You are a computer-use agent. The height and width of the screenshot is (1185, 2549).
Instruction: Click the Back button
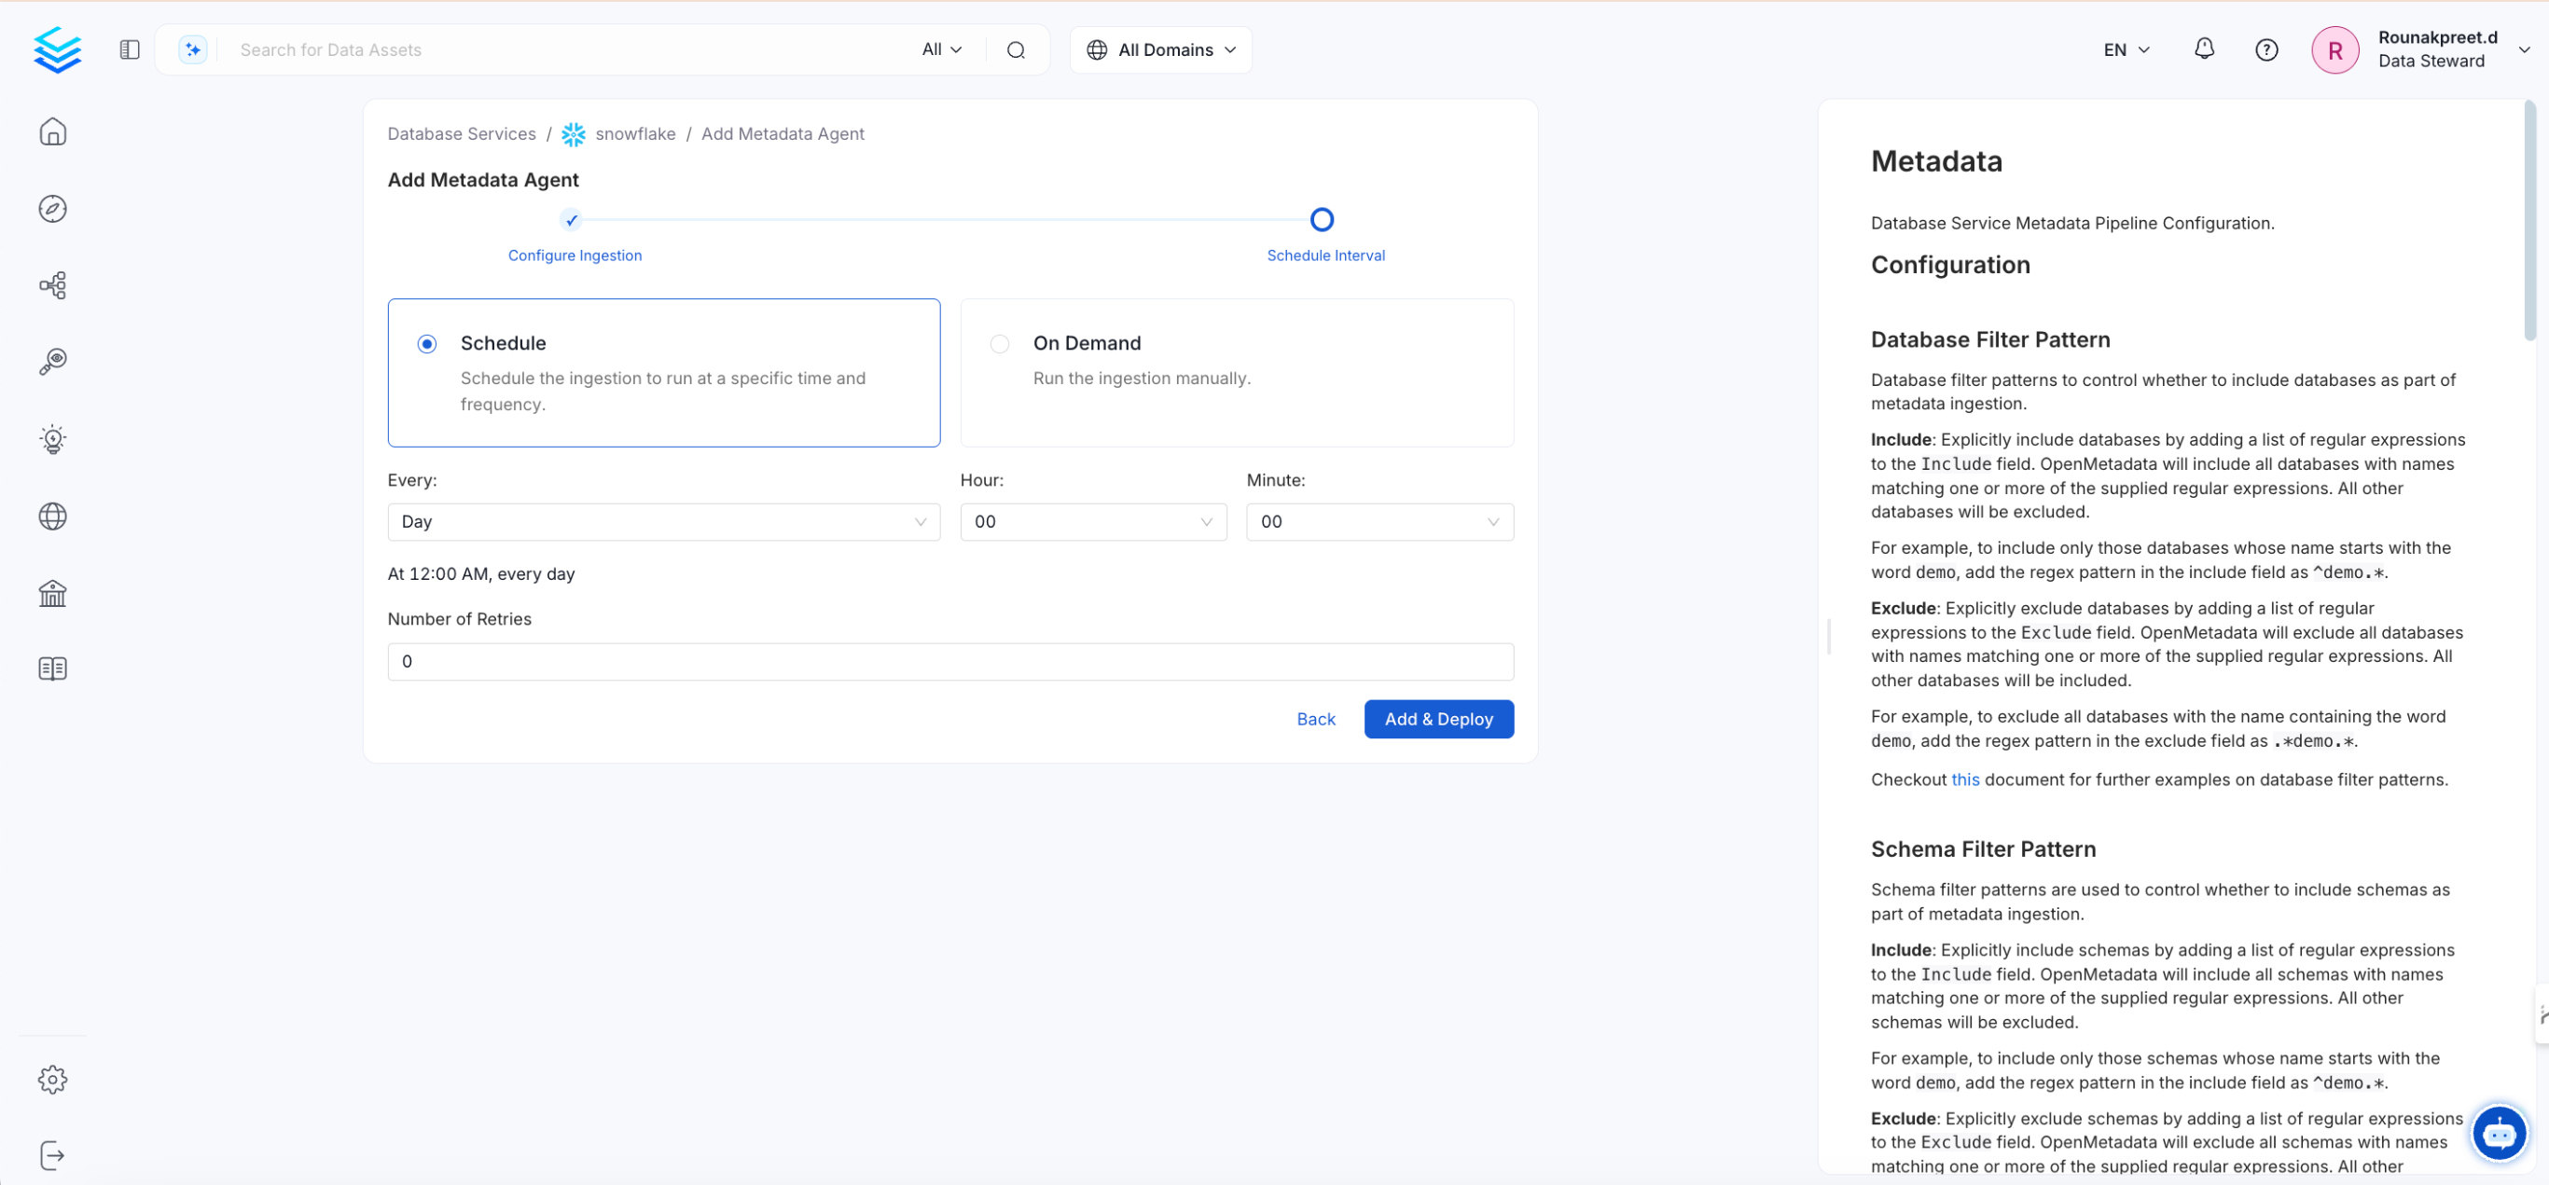[1315, 719]
